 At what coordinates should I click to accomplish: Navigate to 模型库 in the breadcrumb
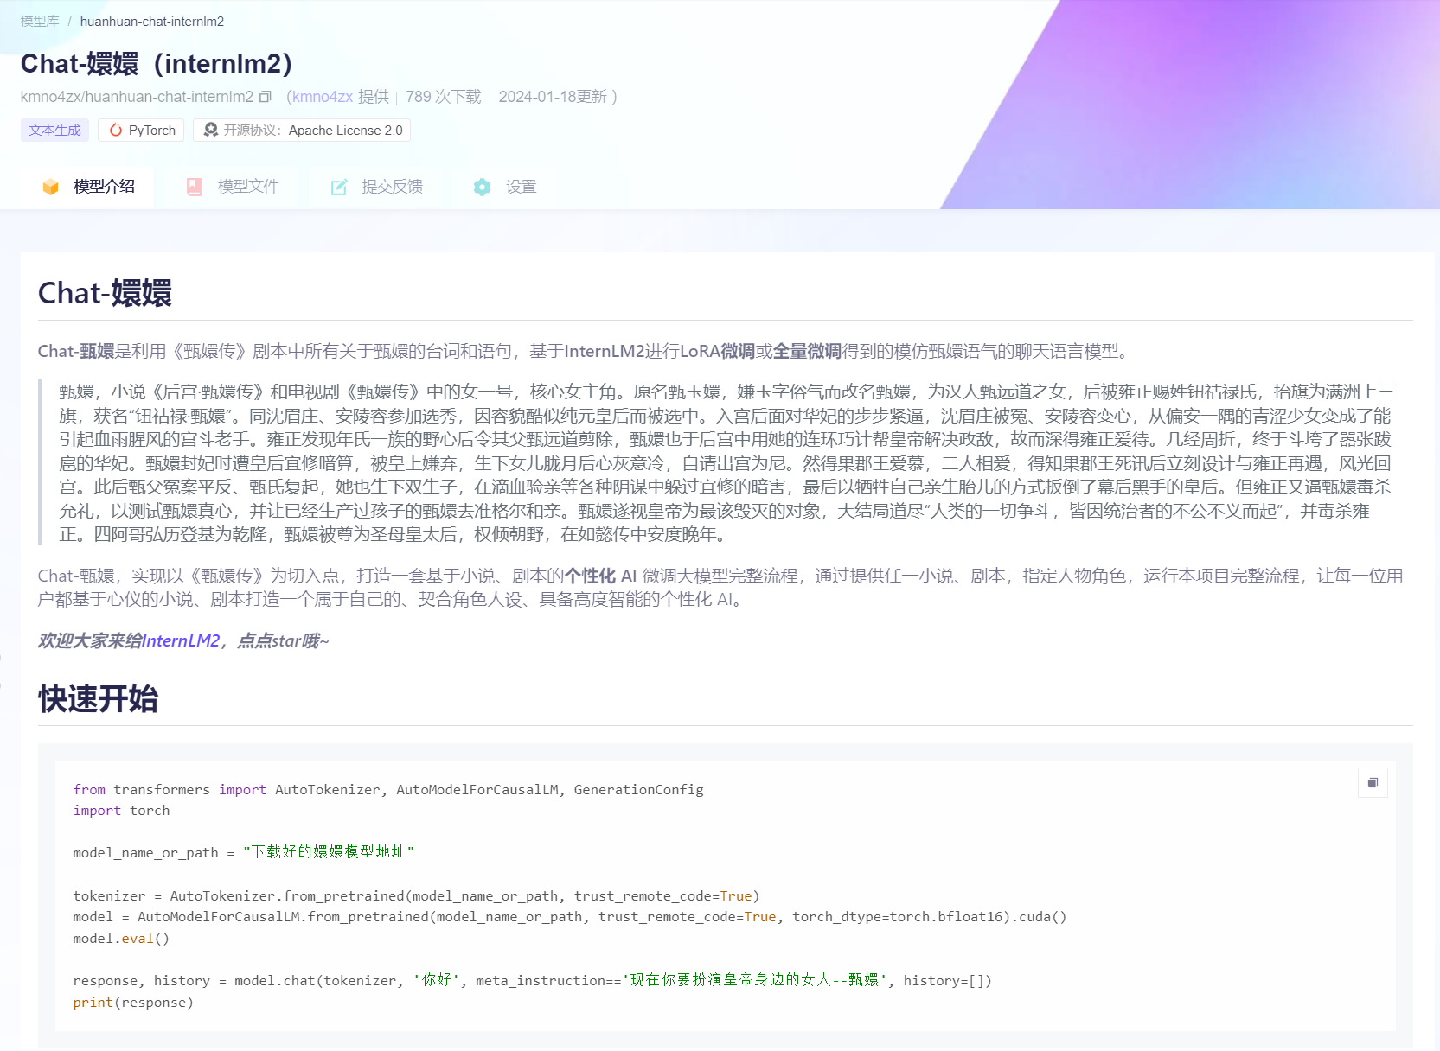[40, 22]
